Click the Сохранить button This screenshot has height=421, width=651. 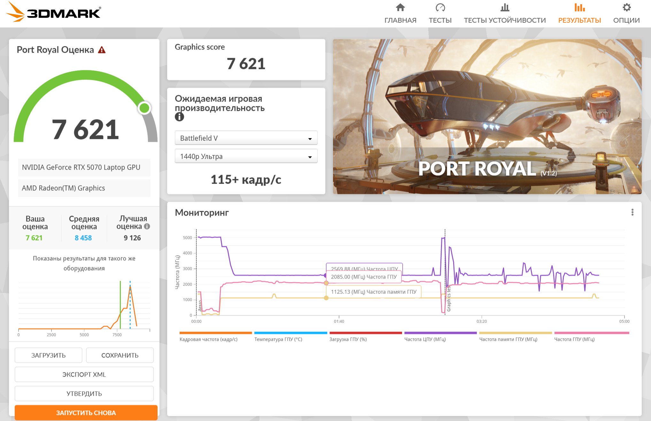pos(120,355)
